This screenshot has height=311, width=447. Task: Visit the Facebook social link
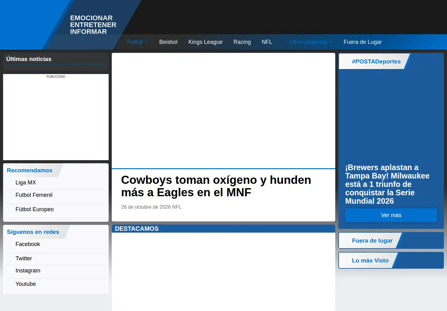coord(28,244)
